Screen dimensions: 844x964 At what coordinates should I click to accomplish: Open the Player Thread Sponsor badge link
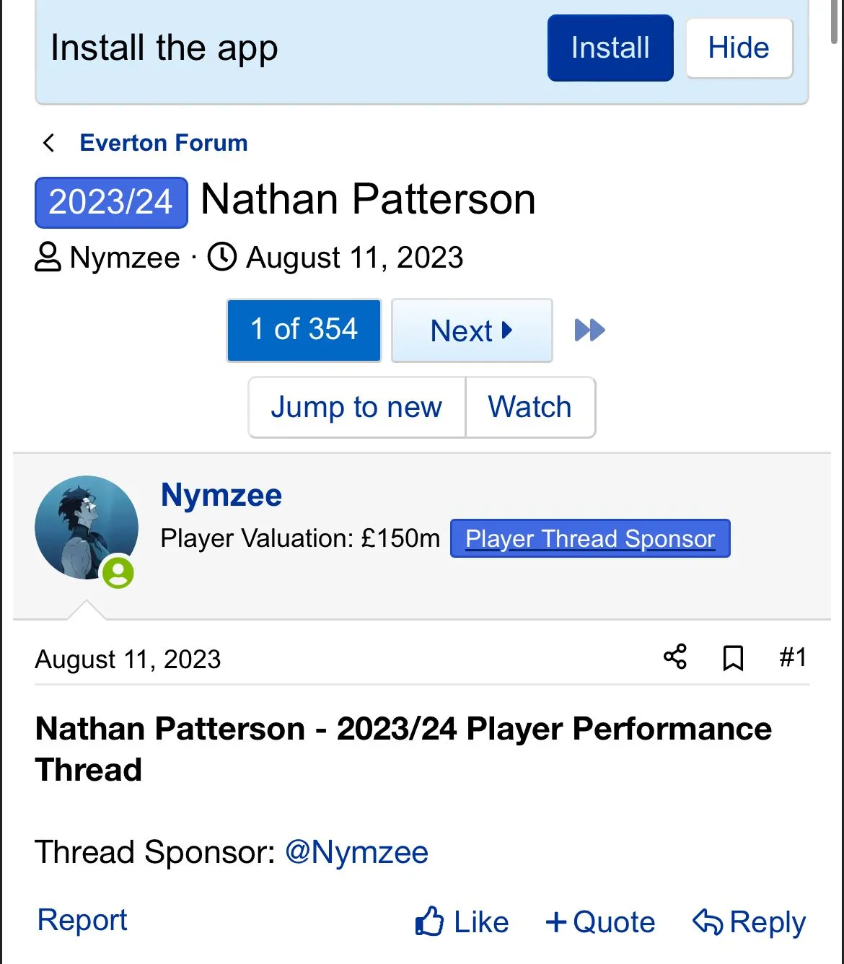[x=590, y=538]
